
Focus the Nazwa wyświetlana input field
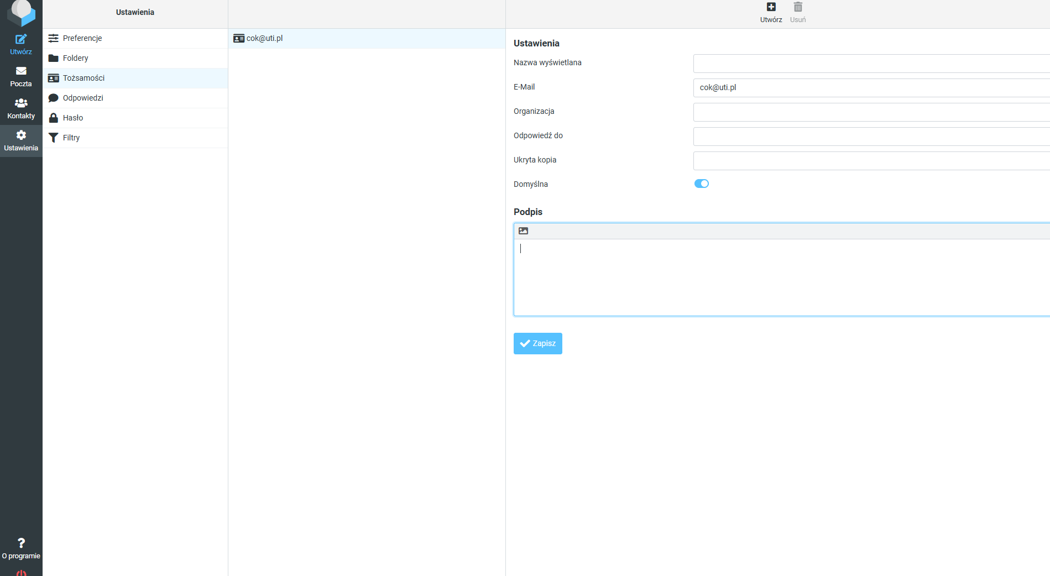tap(871, 64)
